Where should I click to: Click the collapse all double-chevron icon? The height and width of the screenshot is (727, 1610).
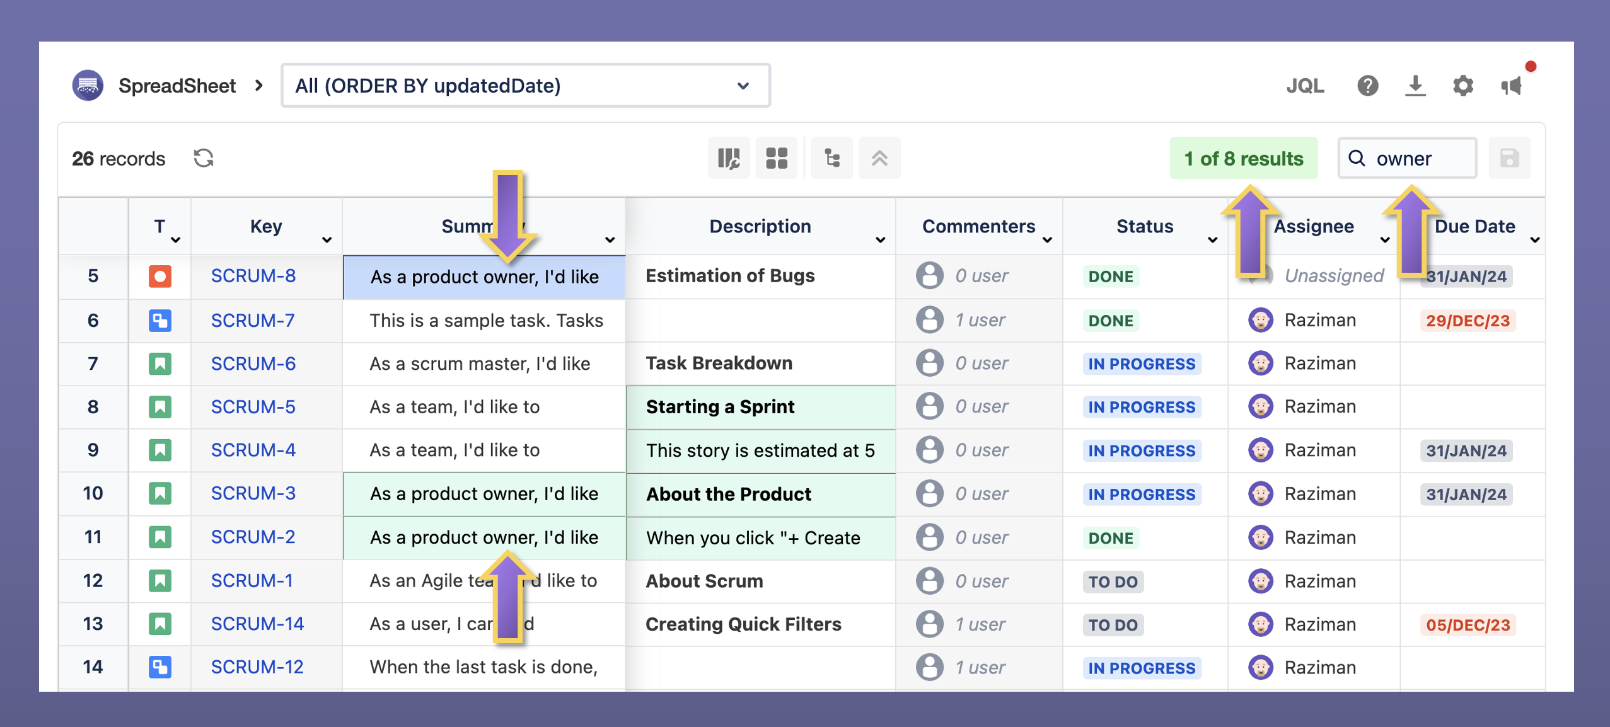(879, 158)
